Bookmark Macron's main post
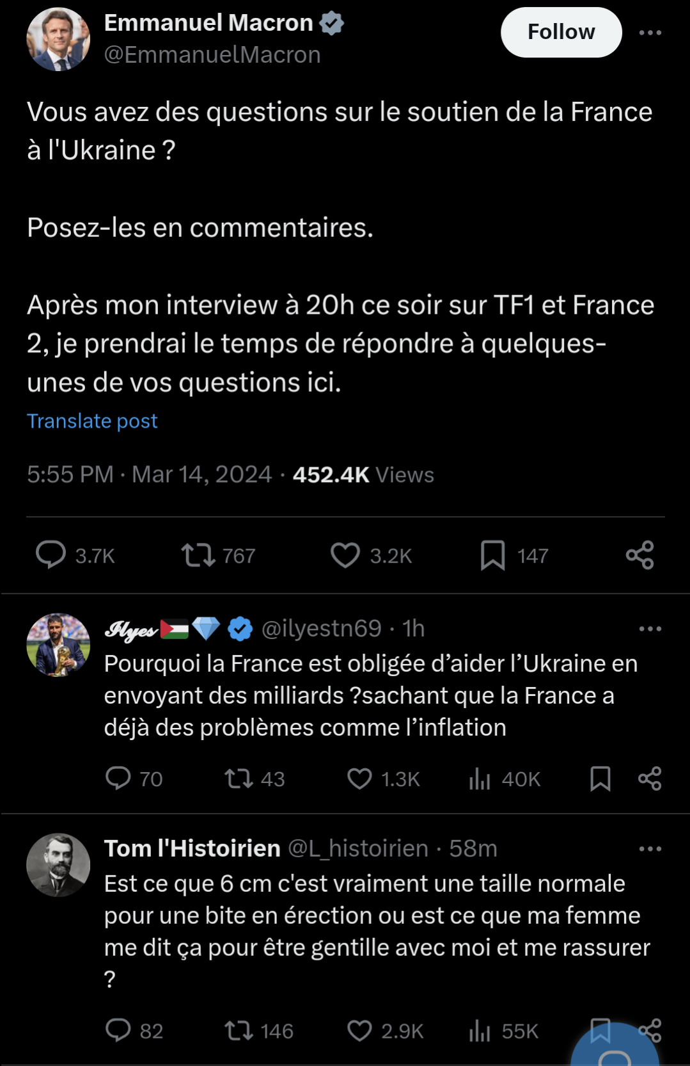 coord(492,554)
